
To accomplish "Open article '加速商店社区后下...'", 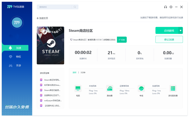I will [52, 95].
